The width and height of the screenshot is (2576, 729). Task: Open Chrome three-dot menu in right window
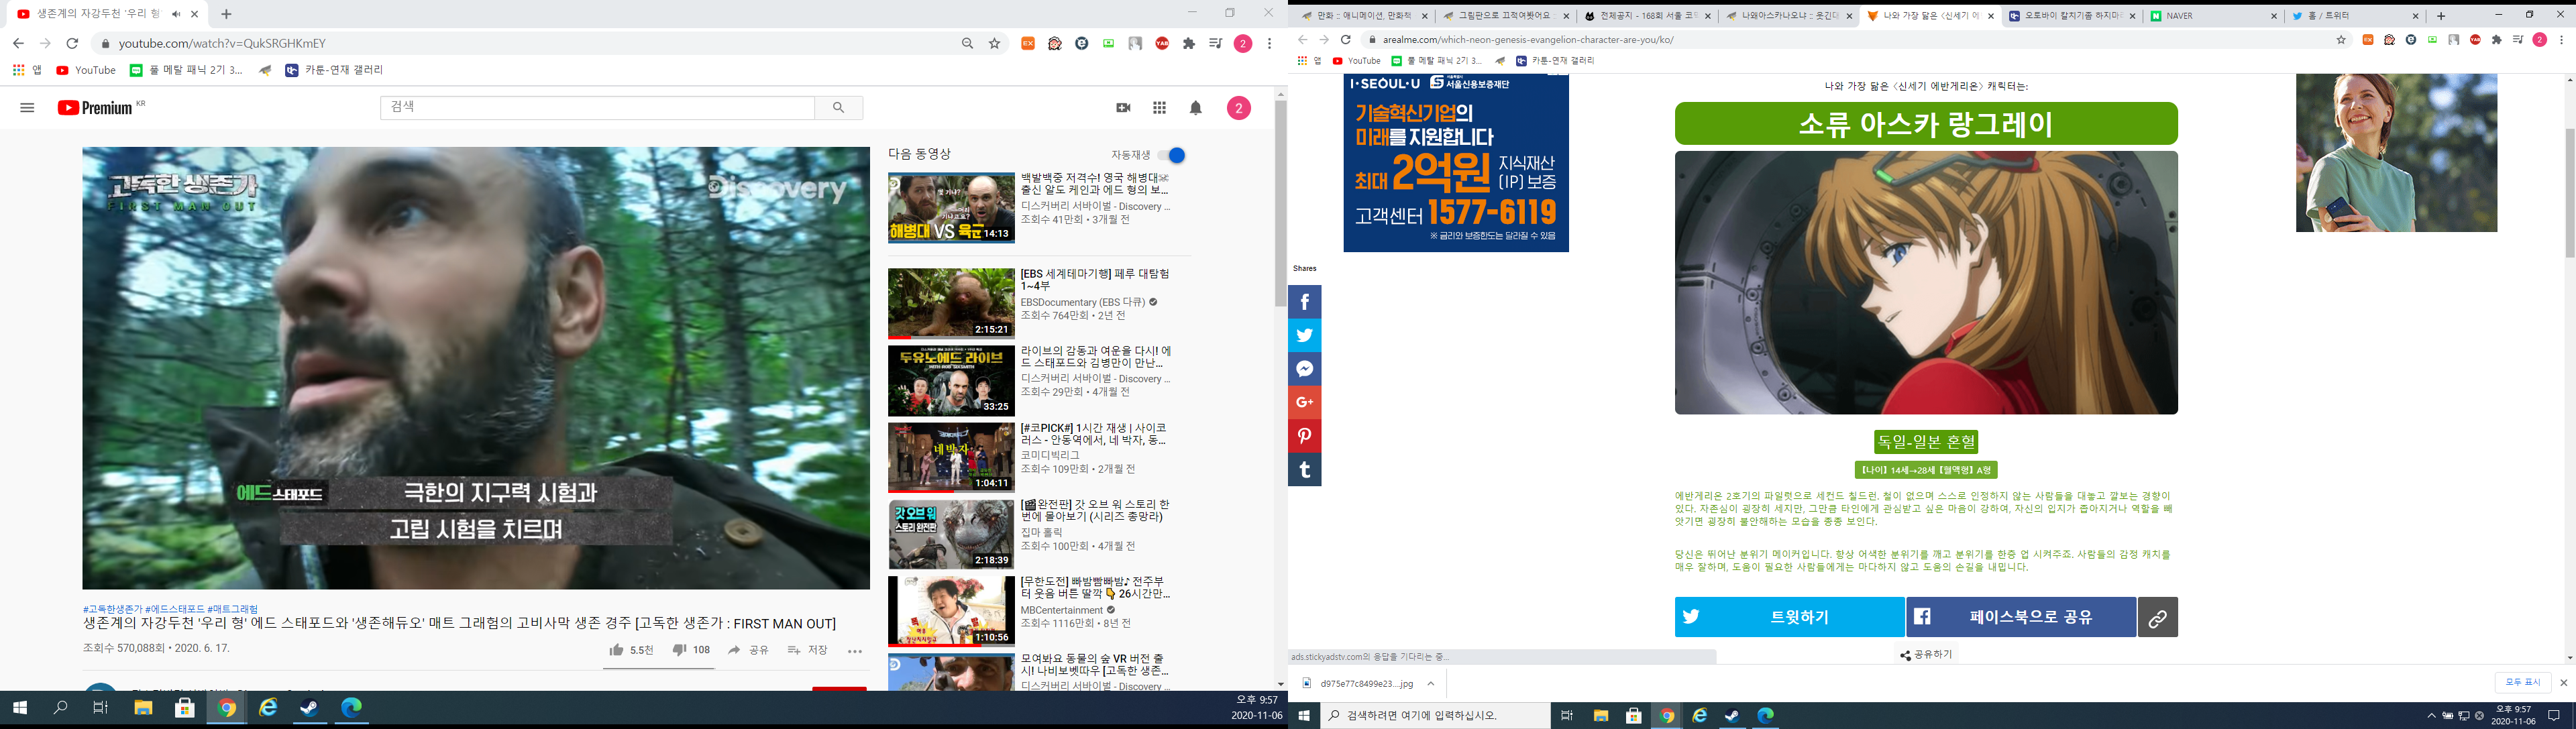pyautogui.click(x=2562, y=40)
